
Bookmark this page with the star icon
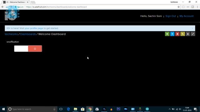(x=178, y=7)
